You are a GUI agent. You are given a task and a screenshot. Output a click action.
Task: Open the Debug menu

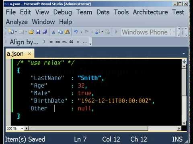click(63, 12)
